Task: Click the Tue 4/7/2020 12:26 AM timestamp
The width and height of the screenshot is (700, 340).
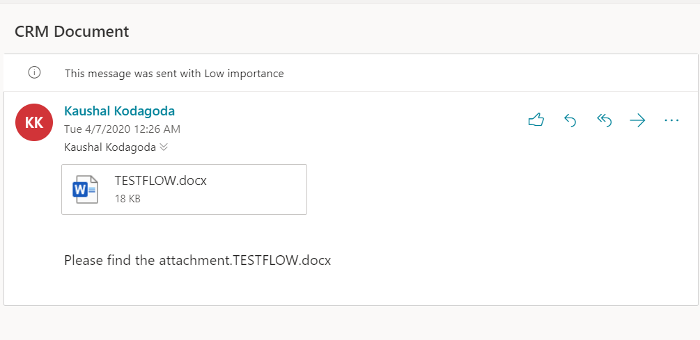Action: 122,129
